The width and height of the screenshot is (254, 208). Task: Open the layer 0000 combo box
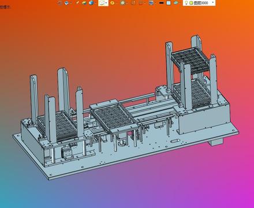(x=199, y=3)
